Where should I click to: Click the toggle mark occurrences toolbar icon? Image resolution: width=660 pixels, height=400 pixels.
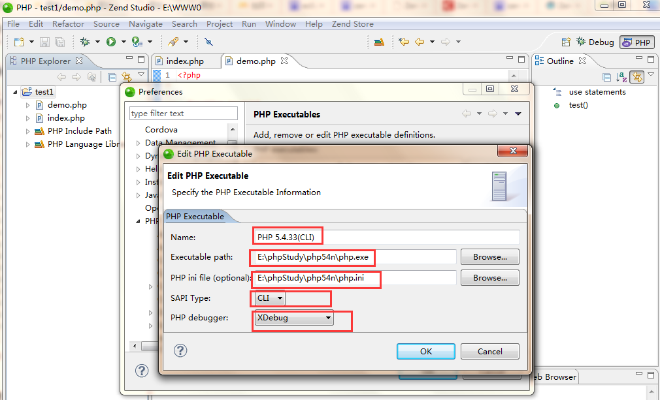pos(208,42)
